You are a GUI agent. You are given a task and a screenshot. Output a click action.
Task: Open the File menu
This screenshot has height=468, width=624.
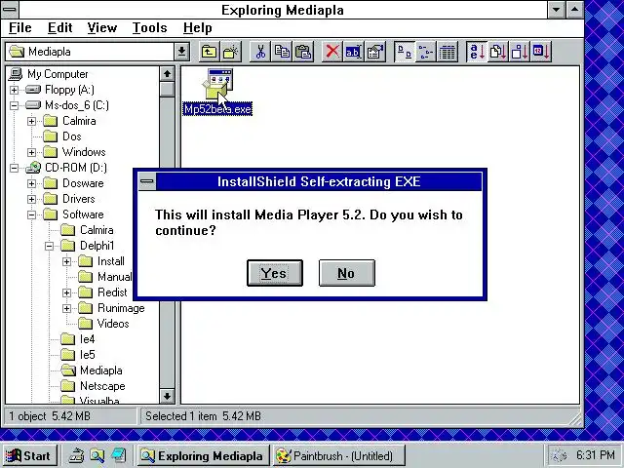point(19,28)
